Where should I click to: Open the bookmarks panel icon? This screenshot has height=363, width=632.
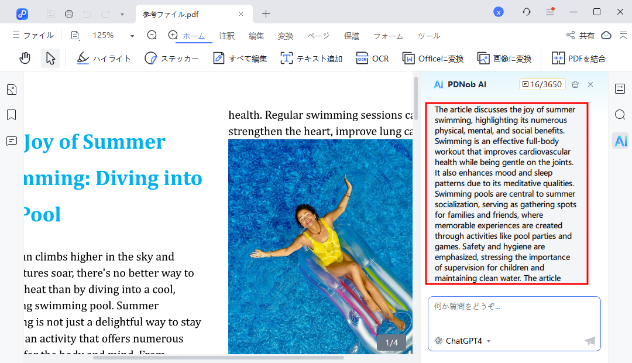(x=11, y=115)
